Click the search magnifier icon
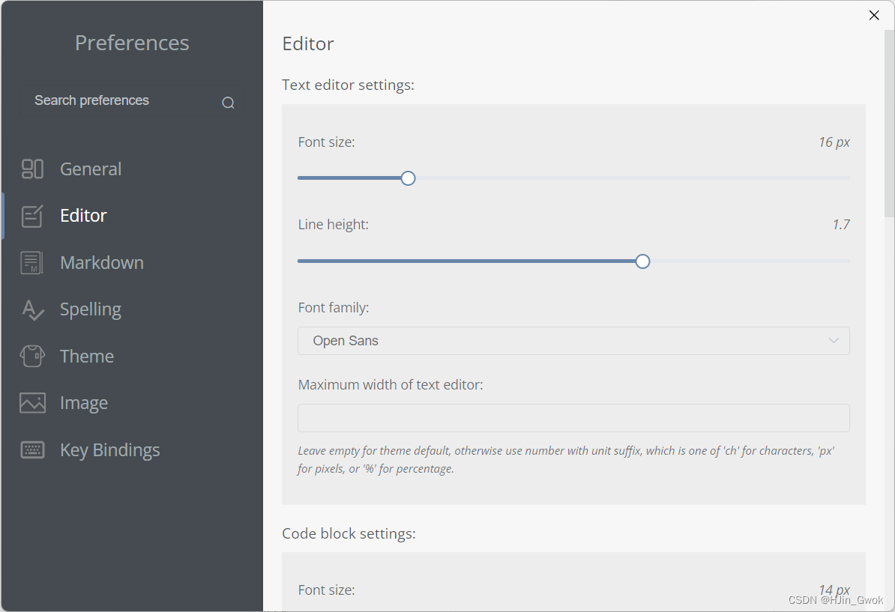Viewport: 895px width, 612px height. pos(228,103)
